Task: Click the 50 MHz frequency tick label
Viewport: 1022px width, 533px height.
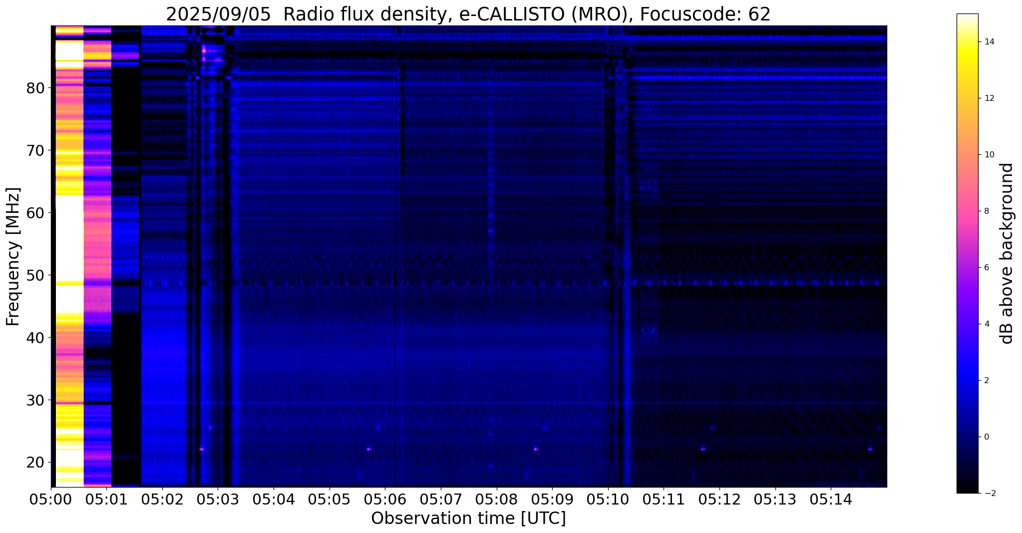Action: (x=35, y=276)
